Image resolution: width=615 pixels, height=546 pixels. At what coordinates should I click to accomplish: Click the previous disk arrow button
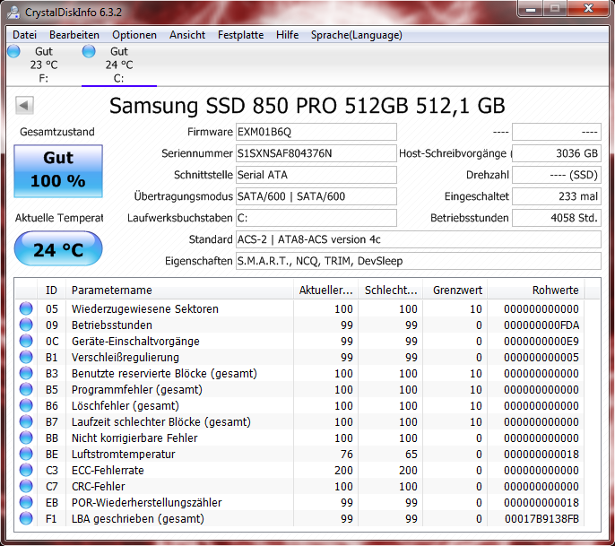pos(24,105)
